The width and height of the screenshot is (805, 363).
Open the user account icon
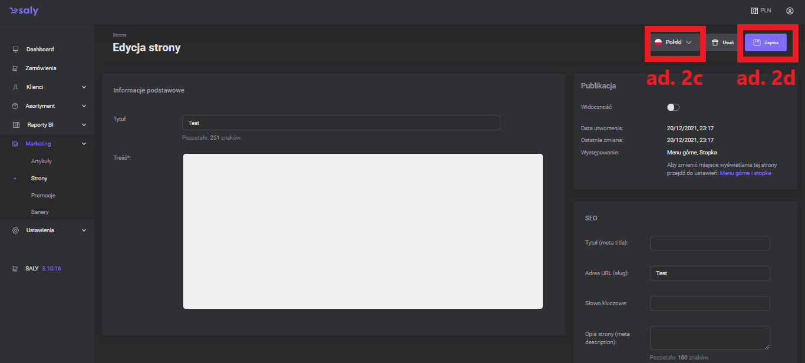tap(790, 11)
